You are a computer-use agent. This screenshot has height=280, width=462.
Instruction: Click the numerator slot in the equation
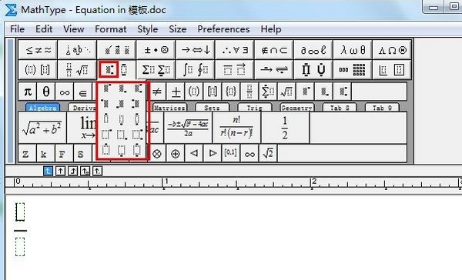[x=20, y=212]
